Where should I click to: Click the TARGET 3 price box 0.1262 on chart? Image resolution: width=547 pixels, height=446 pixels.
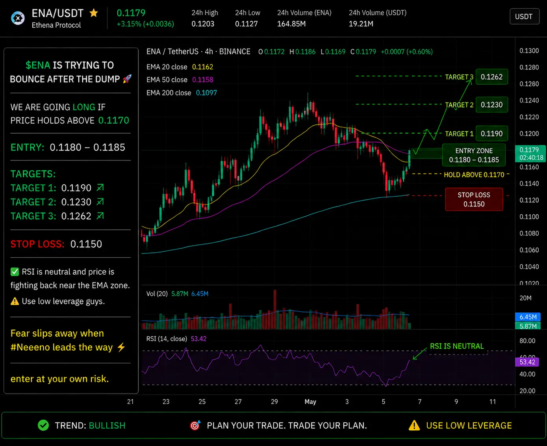coord(491,77)
